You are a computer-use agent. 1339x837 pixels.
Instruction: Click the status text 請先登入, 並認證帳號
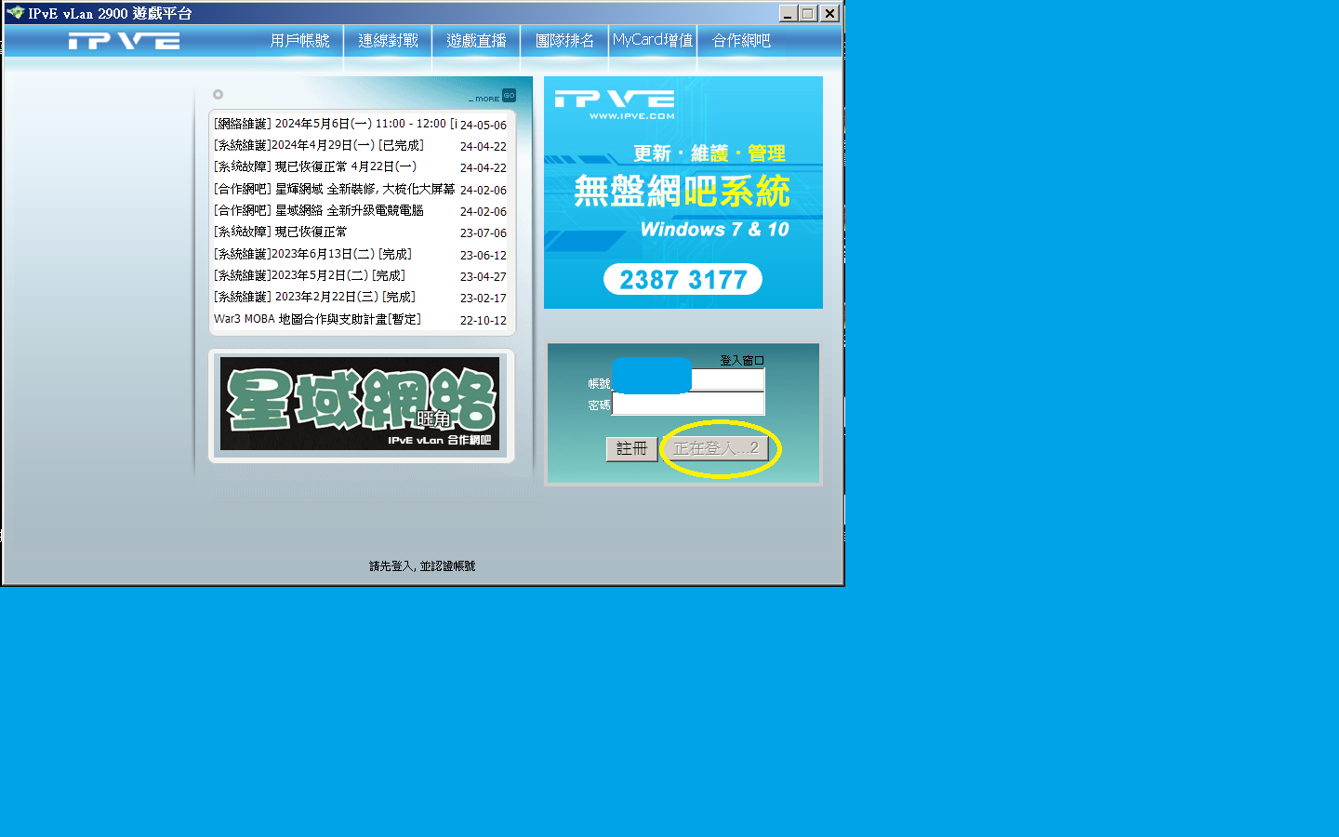pyautogui.click(x=422, y=566)
